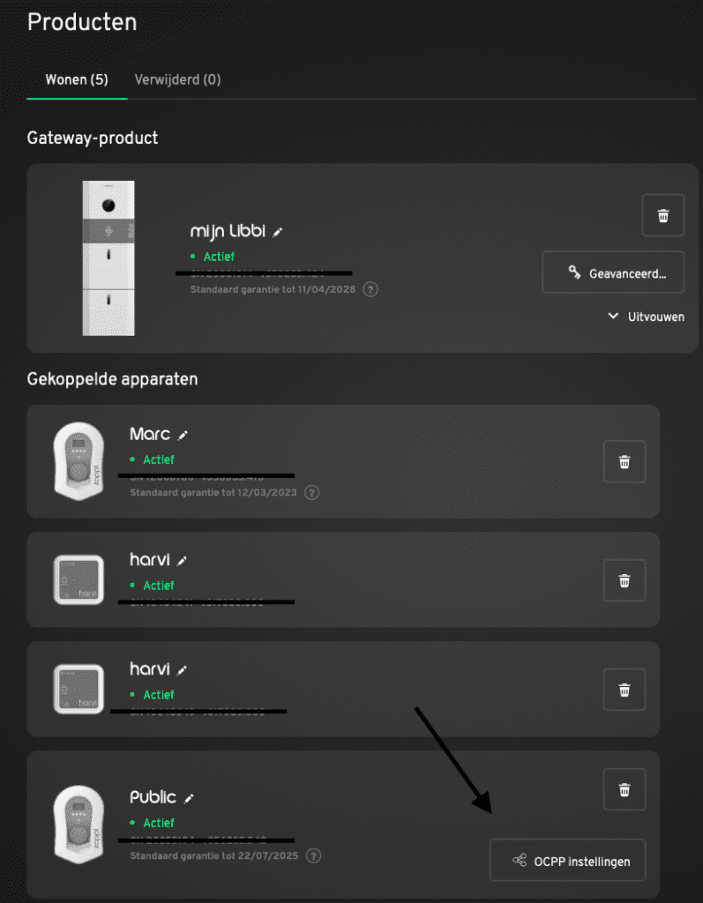Open the Geavanceerd settings button
This screenshot has height=903, width=703.
pyautogui.click(x=613, y=273)
